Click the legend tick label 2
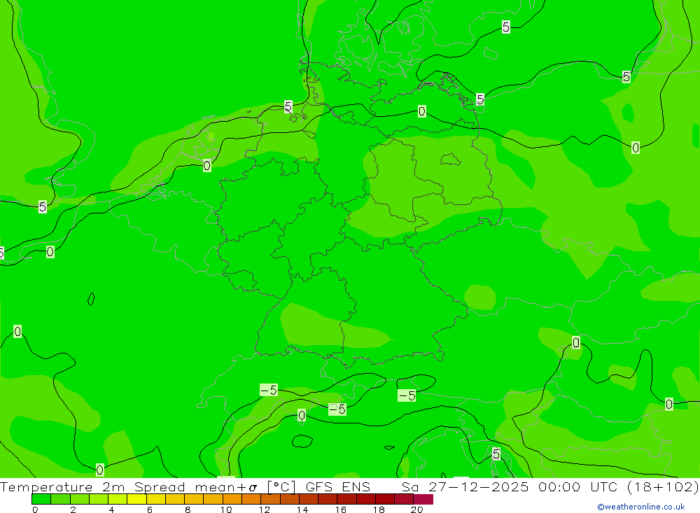This screenshot has width=700, height=513. click(73, 510)
